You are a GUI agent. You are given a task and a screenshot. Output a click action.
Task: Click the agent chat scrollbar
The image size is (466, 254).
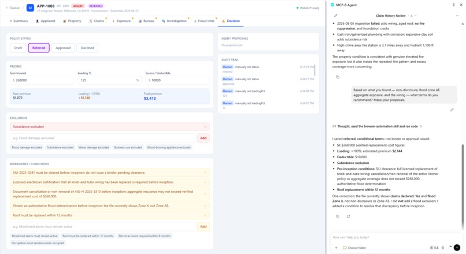tap(463, 187)
